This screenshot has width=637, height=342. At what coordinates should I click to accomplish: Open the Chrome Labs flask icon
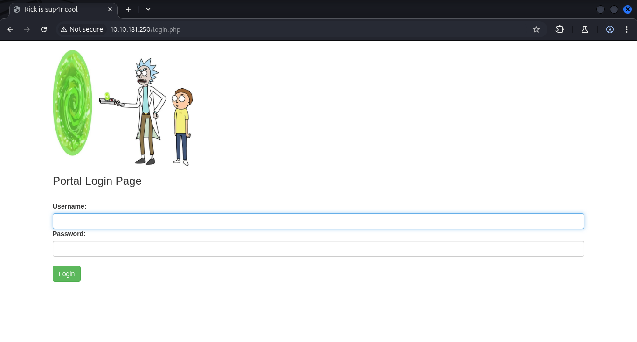click(x=585, y=29)
